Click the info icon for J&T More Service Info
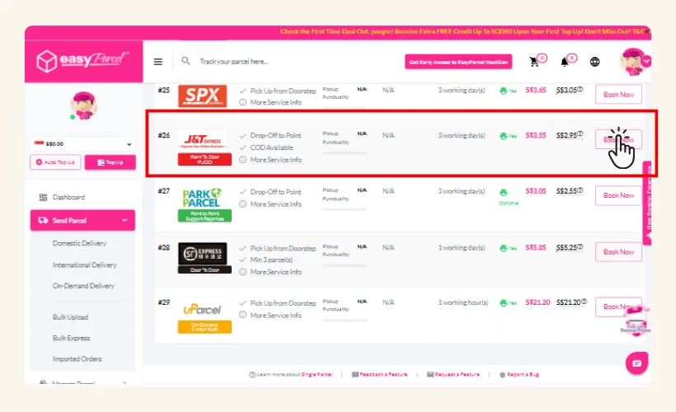The image size is (676, 412). [242, 160]
